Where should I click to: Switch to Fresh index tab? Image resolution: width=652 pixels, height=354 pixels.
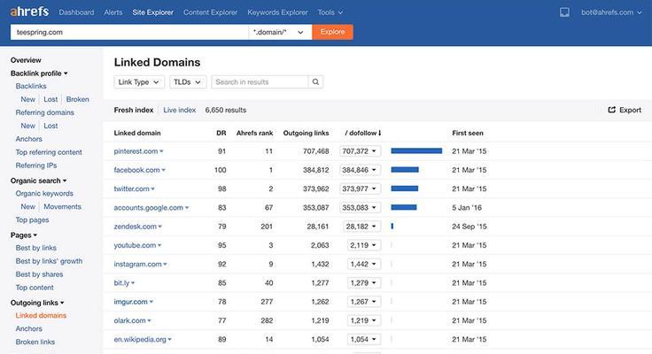(x=134, y=110)
